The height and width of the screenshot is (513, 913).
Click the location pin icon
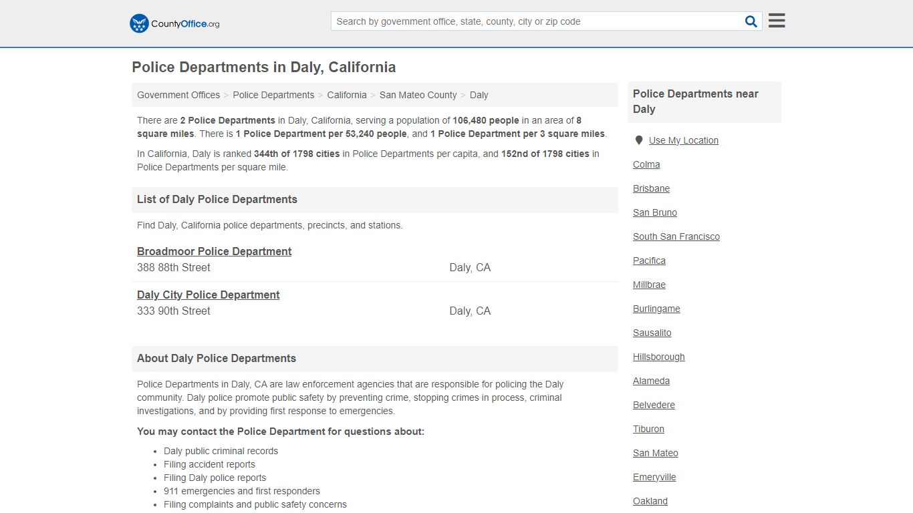tap(638, 140)
